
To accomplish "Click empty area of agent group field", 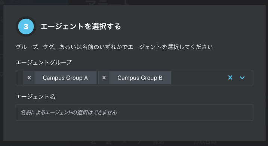I will pos(198,78).
